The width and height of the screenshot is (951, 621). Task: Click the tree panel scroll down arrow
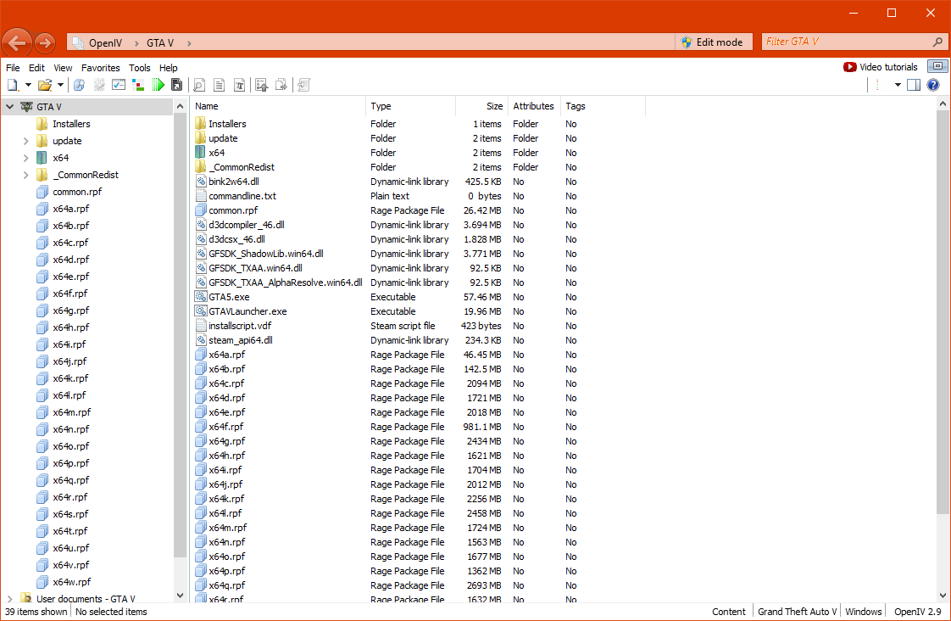tap(180, 595)
